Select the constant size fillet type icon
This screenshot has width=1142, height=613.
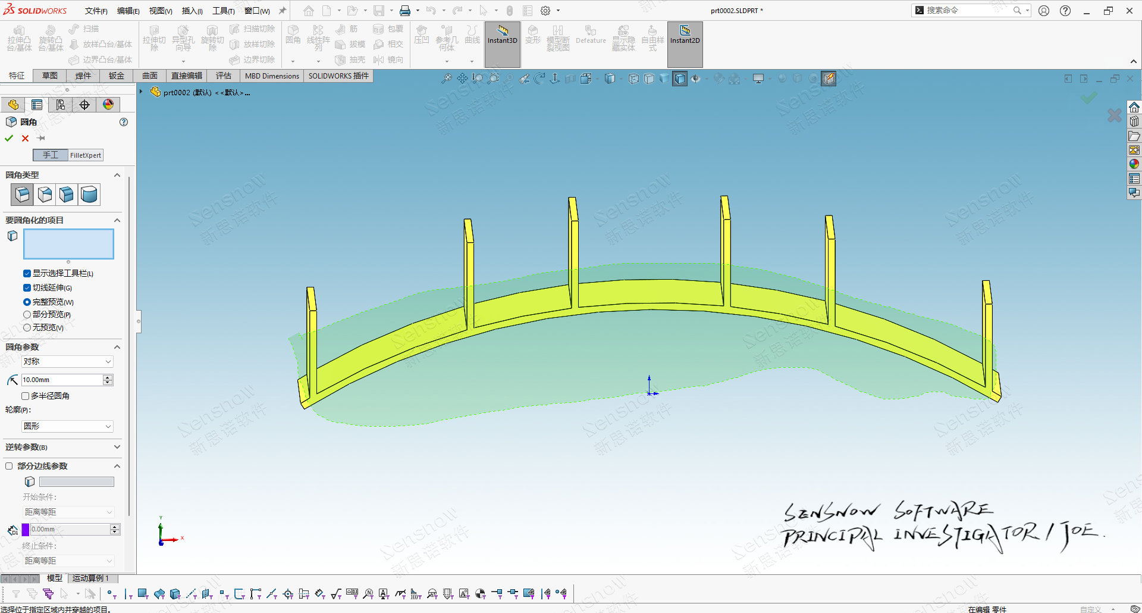(22, 195)
